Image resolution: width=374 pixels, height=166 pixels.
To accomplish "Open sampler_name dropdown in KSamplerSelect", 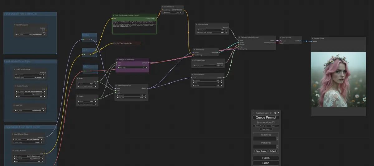I will (x=208, y=66).
